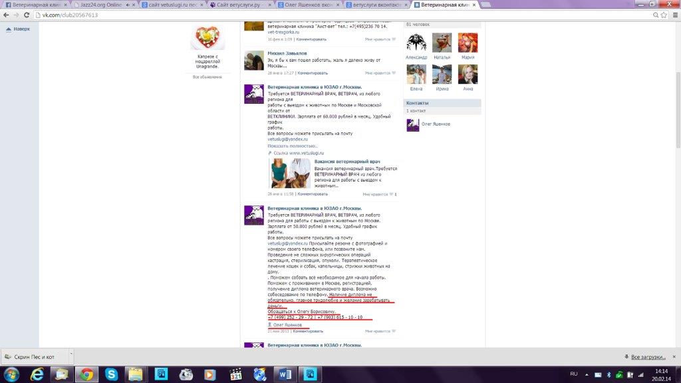Screen dimensions: 681x383
Task: Open the orange media player taskbar icon
Action: [x=210, y=374]
